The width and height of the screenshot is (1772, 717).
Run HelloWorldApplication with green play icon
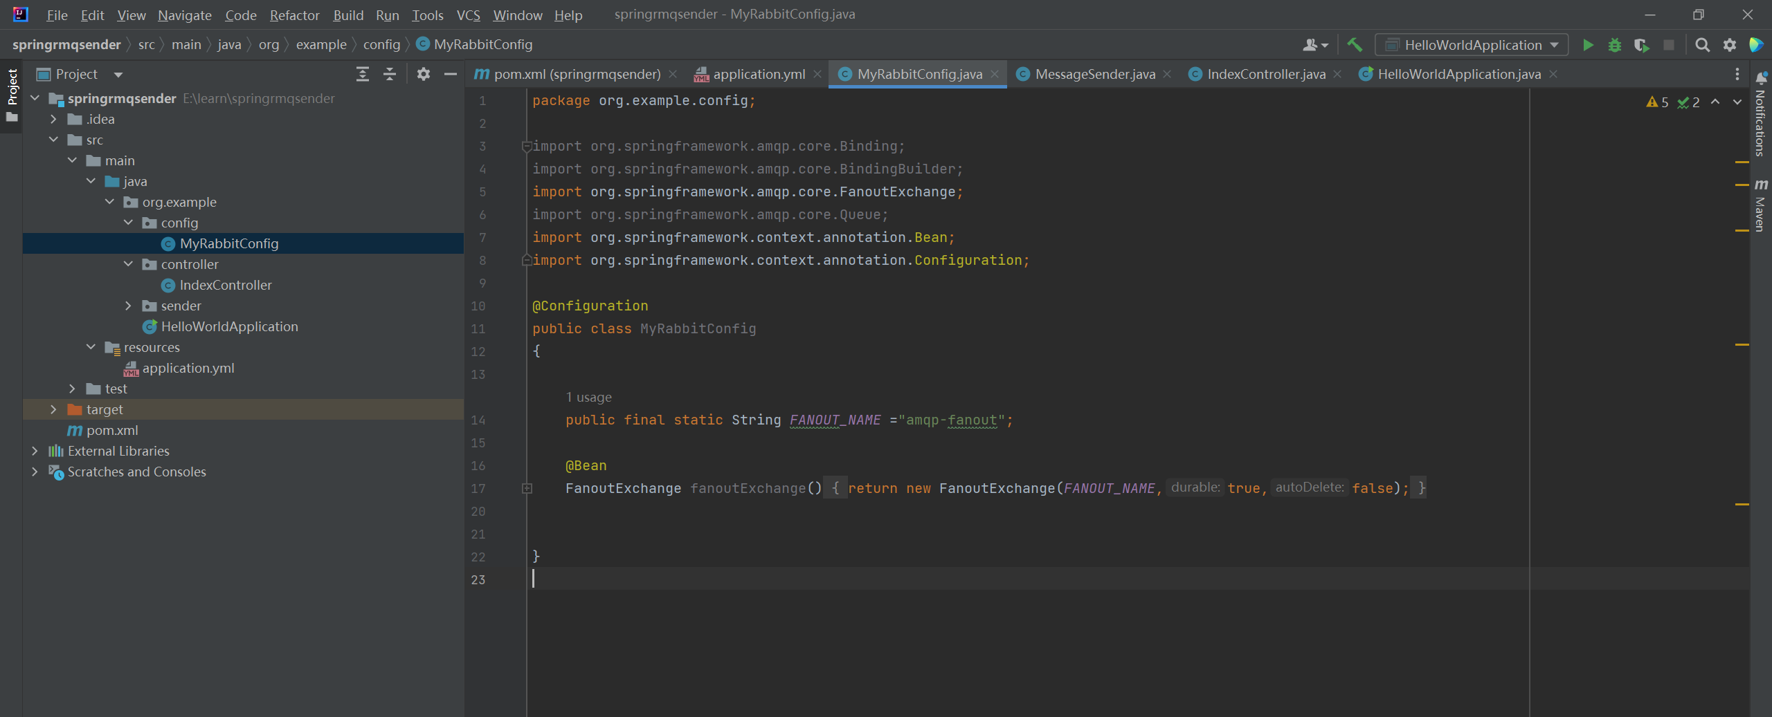(1588, 45)
